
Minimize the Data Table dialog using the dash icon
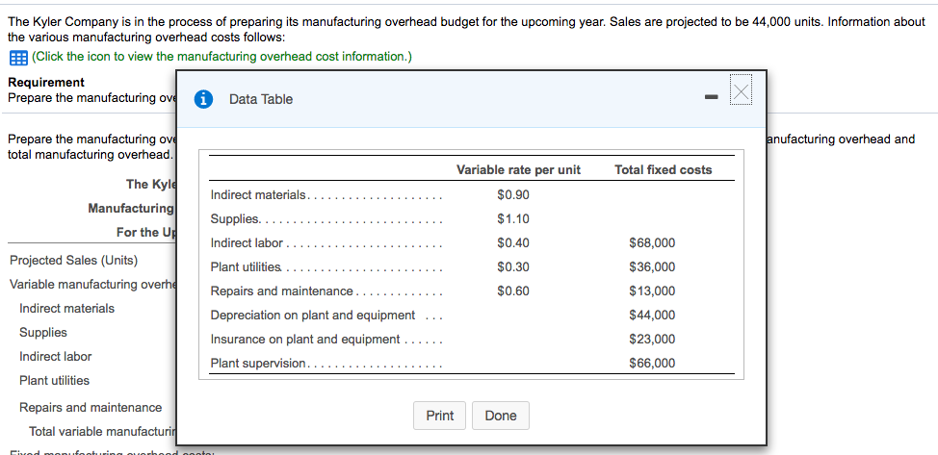tap(712, 97)
